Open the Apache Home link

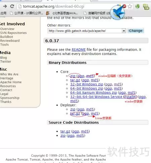[11, 82]
